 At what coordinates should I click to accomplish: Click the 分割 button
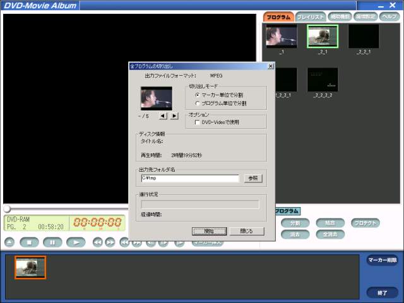[295, 223]
